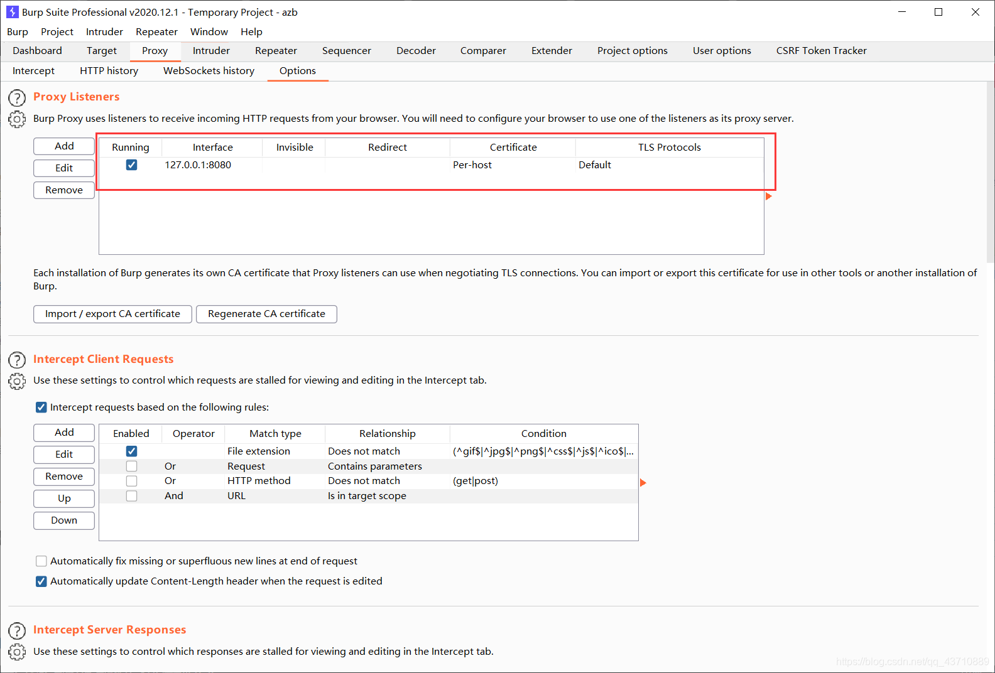Screen dimensions: 995x673
Task: Select the Per-host certificate cell
Action: coord(513,165)
